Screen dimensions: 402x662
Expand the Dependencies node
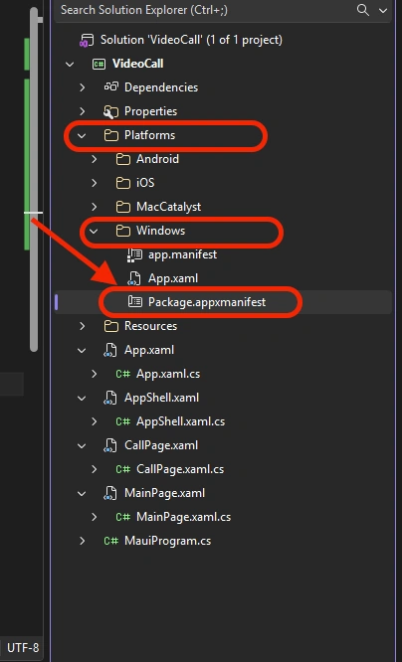(82, 87)
